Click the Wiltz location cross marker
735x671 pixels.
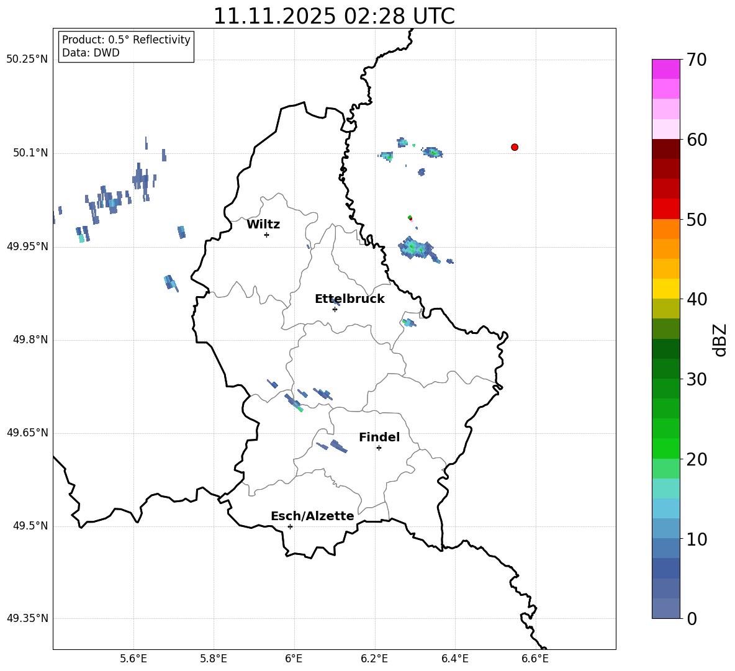click(x=266, y=235)
